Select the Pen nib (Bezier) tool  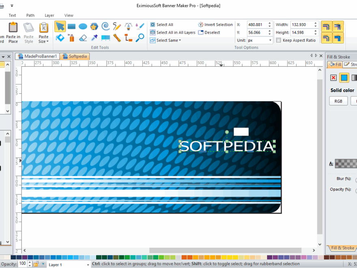[129, 26]
